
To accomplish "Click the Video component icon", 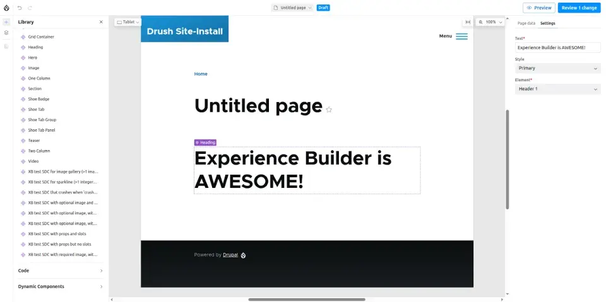I will tap(23, 161).
